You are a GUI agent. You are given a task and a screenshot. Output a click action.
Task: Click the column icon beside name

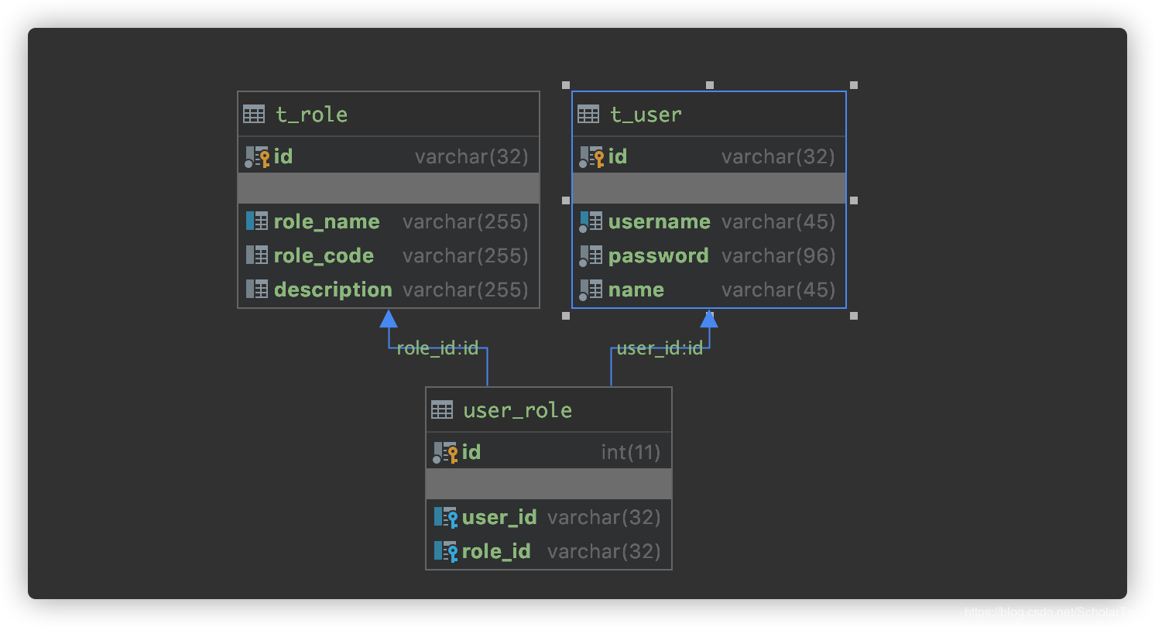[591, 290]
